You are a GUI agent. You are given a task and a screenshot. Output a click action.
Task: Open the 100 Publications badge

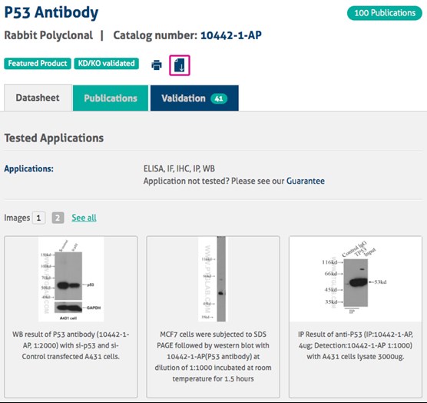[x=385, y=13]
